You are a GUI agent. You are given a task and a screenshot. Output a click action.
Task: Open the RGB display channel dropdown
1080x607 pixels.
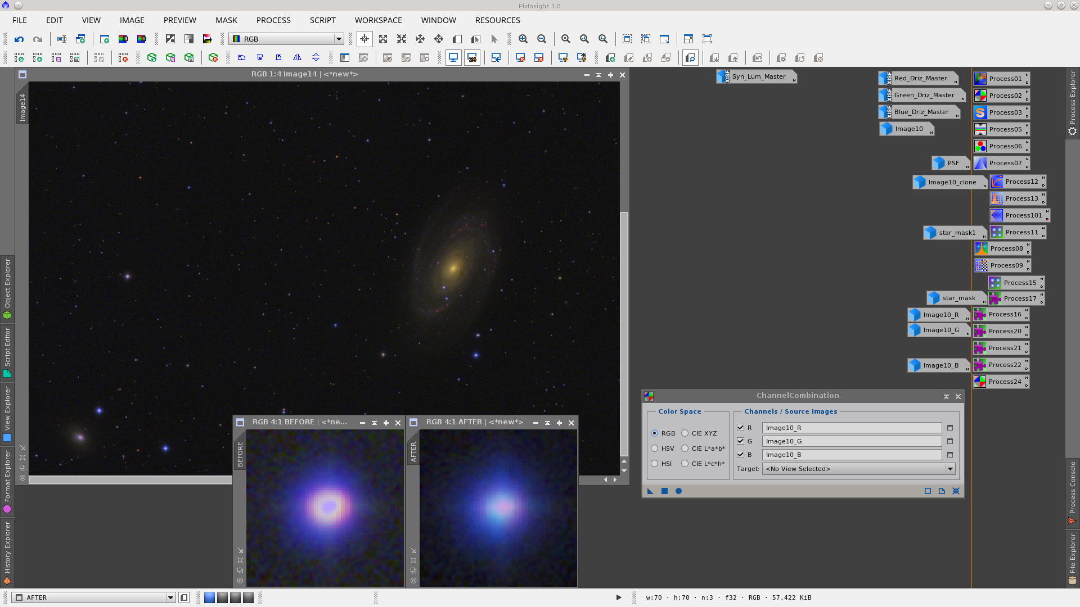pyautogui.click(x=339, y=39)
